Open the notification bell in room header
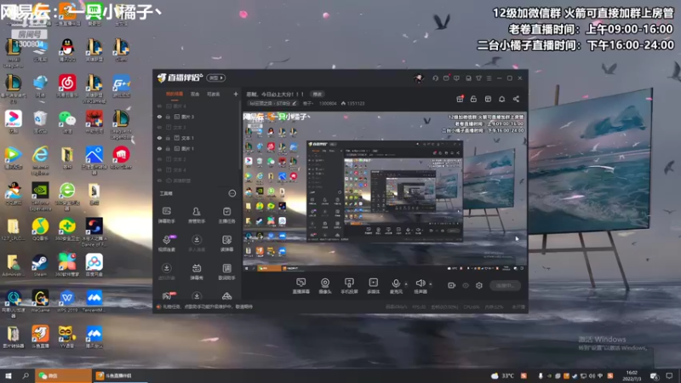Image resolution: width=681 pixels, height=383 pixels. point(501,99)
